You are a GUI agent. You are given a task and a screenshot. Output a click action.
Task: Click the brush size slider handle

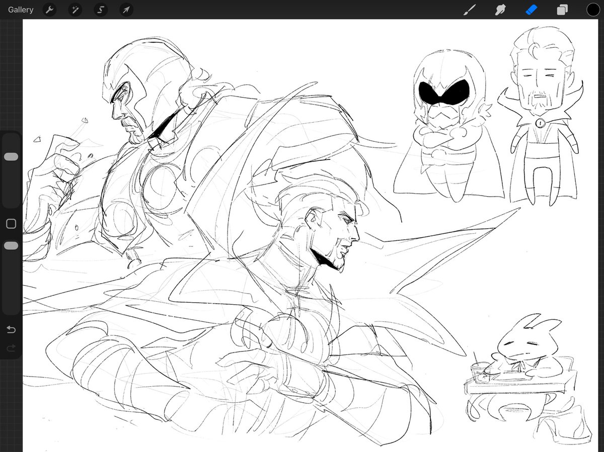click(x=11, y=157)
